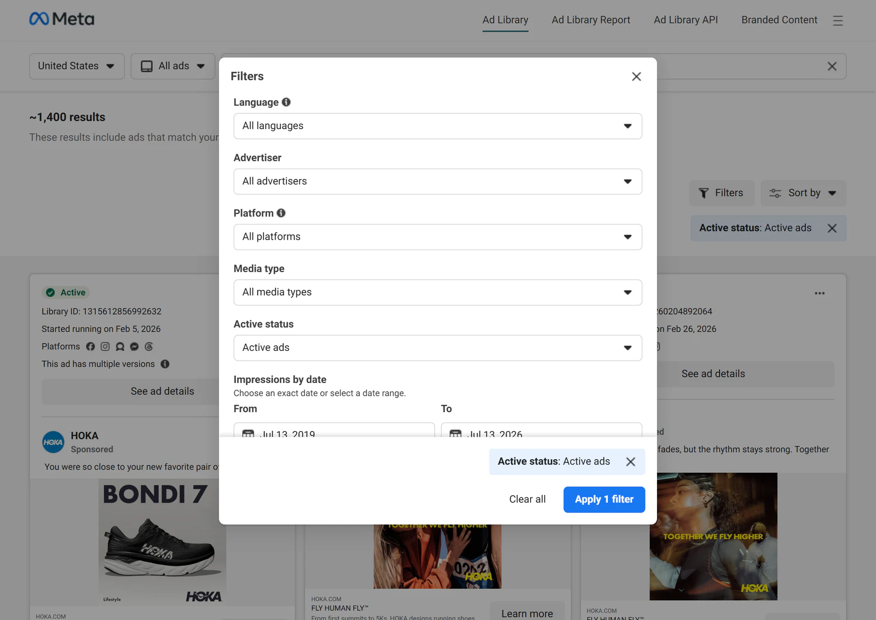Click the Messenger platform icon
Screen dimensions: 876x620
click(134, 346)
